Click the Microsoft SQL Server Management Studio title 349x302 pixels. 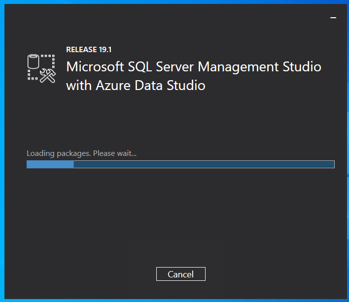click(x=194, y=67)
